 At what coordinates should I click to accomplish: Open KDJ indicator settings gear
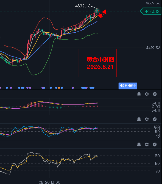(x=147, y=119)
